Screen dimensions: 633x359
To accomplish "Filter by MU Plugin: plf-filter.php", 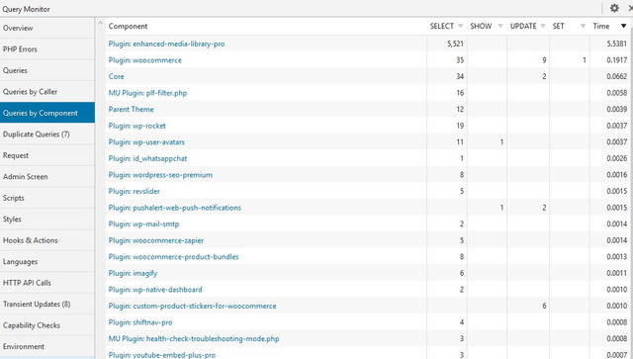I will click(x=147, y=93).
